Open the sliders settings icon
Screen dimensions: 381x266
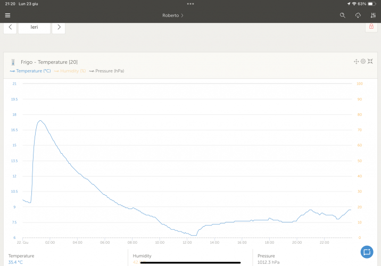pyautogui.click(x=373, y=15)
